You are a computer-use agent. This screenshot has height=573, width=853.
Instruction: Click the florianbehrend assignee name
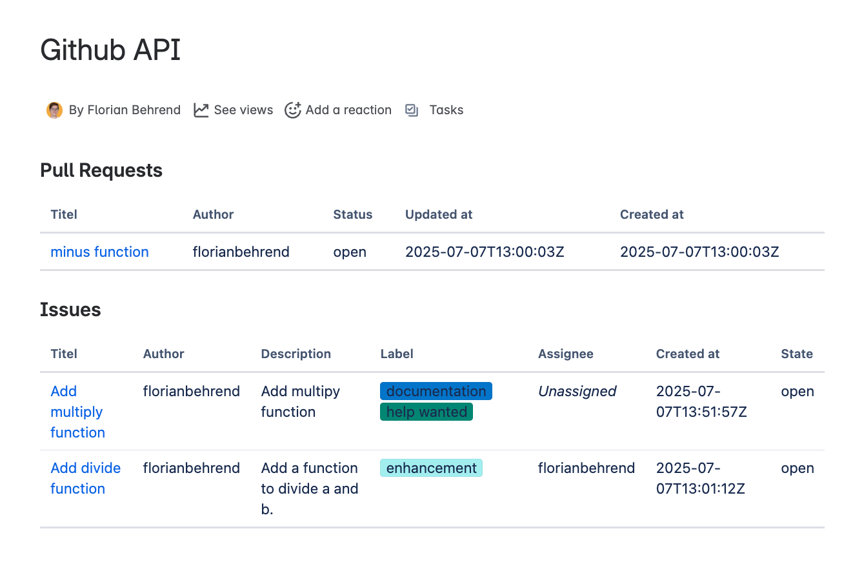[x=586, y=468]
